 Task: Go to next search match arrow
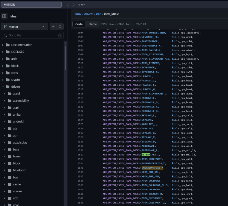coord(74,5)
